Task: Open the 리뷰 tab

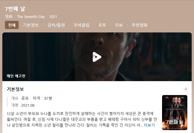Action: (x=119, y=25)
